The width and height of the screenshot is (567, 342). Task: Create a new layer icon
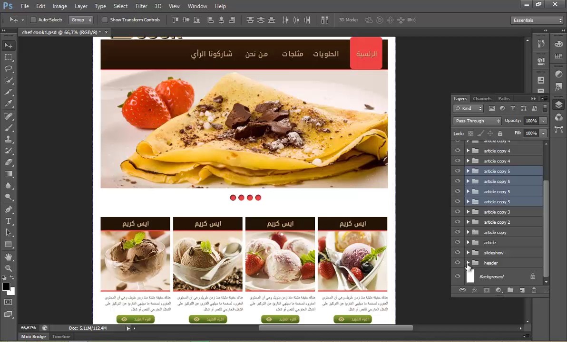pyautogui.click(x=522, y=290)
